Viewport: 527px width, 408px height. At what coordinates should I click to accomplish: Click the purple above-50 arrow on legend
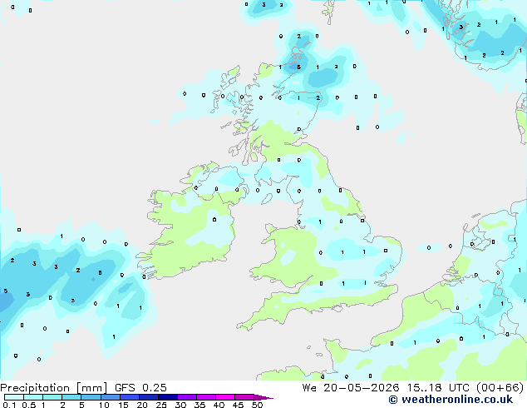263,397
